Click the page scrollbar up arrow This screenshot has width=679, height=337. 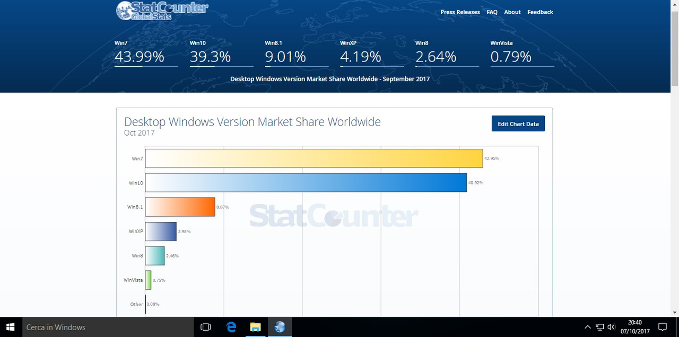point(675,4)
